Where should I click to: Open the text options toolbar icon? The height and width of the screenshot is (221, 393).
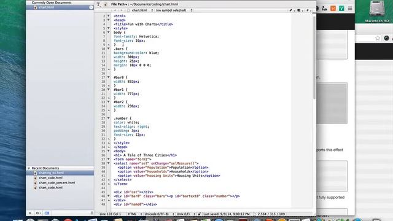(98, 4)
